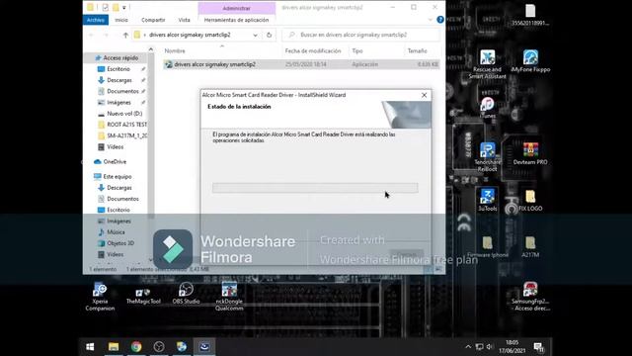This screenshot has width=632, height=356.
Task: Go up one folder level in Explorer
Action: pos(125,36)
